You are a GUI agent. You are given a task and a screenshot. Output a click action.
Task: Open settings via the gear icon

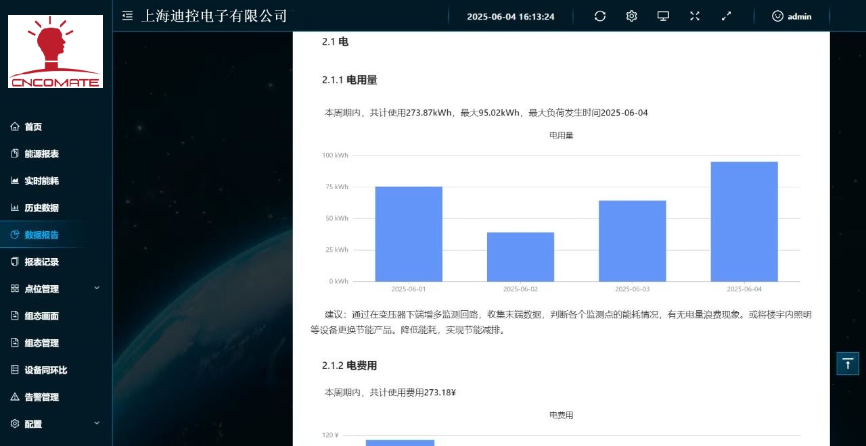631,16
